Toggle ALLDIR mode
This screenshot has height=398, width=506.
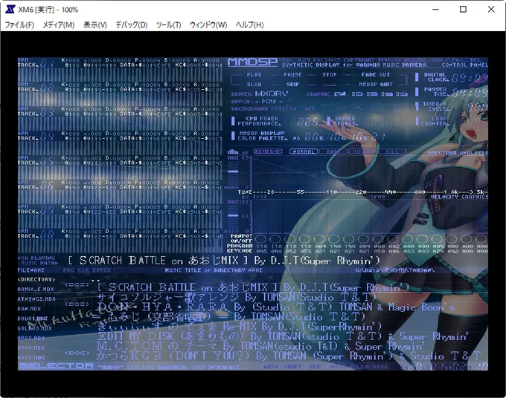tap(360, 367)
